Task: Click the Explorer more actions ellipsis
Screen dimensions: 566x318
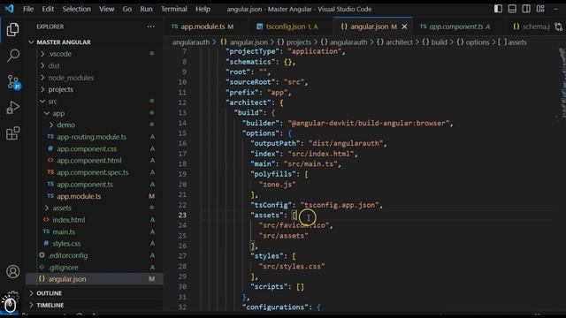Action: pos(151,26)
